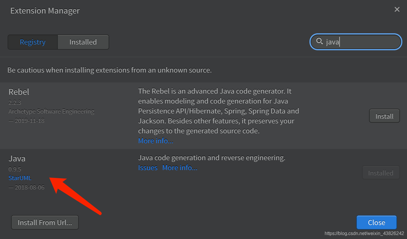The image size is (407, 239).
Task: Click Java version 0.9.5 text
Action: coord(15,169)
